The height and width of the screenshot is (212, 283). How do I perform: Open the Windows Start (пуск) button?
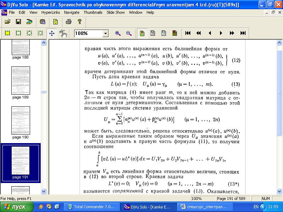[x=17, y=207]
